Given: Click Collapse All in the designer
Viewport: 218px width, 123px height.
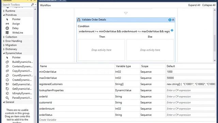Looking at the screenshot, I should pos(209,5).
